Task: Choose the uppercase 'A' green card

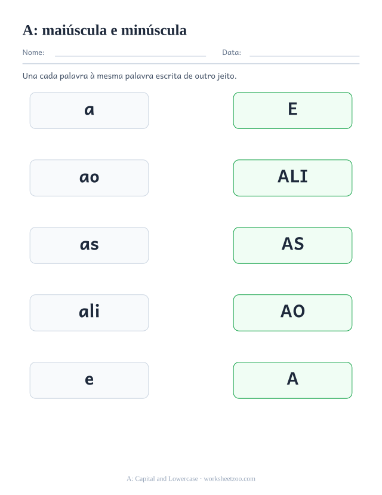Action: pos(292,380)
